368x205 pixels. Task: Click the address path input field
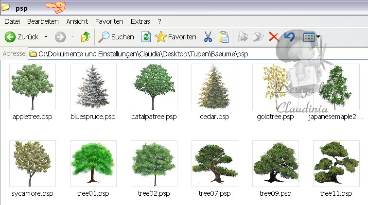coord(198,54)
